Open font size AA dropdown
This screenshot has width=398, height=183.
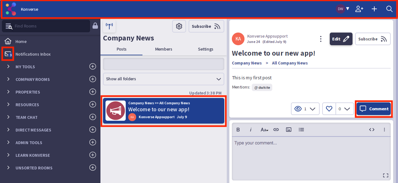264,130
